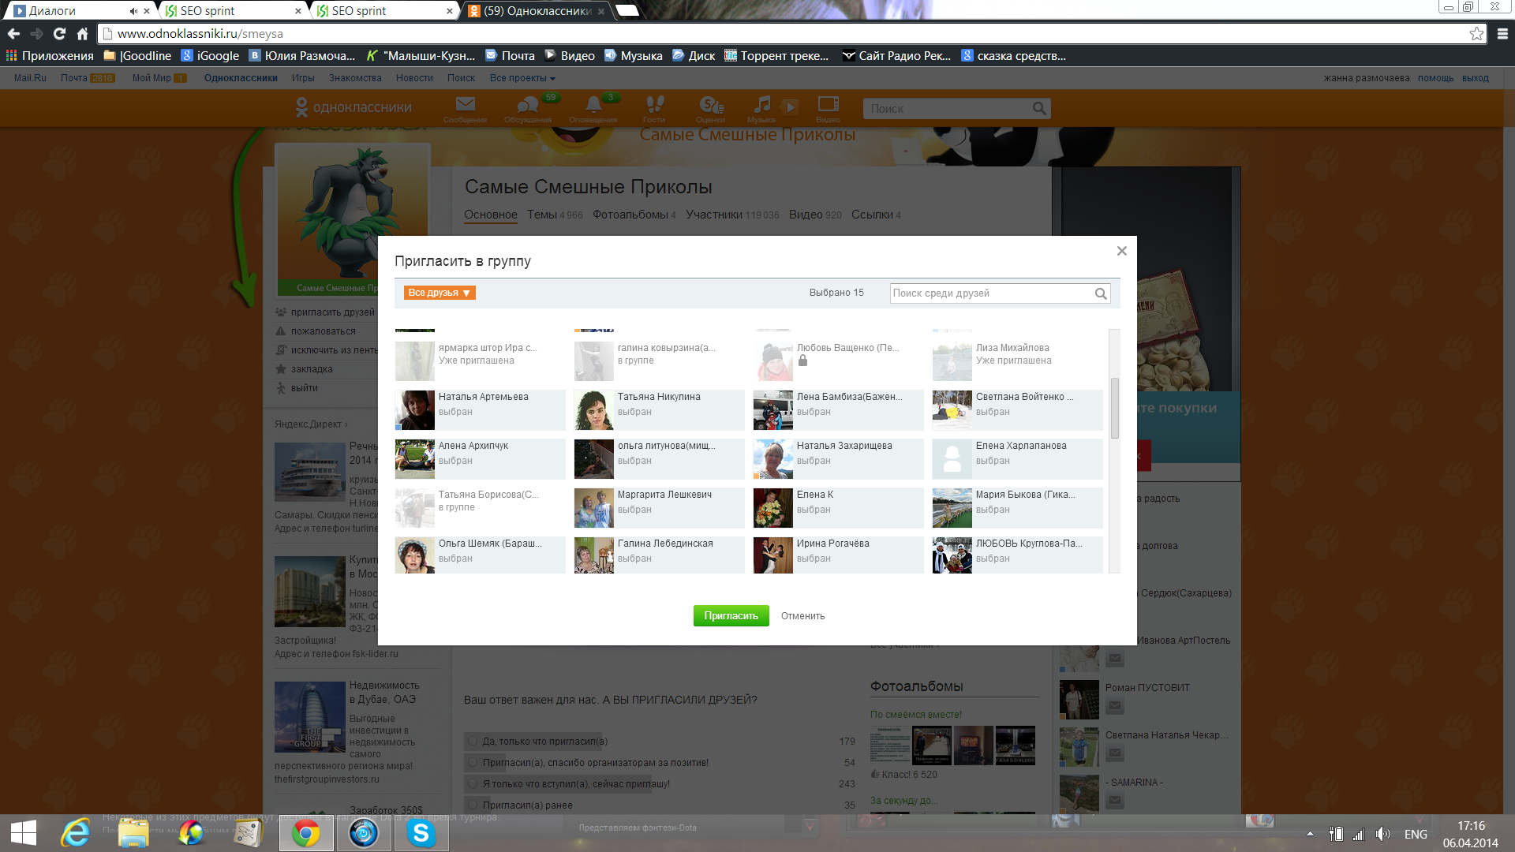Image resolution: width=1515 pixels, height=852 pixels.
Task: Open Skype from taskbar
Action: point(421,833)
